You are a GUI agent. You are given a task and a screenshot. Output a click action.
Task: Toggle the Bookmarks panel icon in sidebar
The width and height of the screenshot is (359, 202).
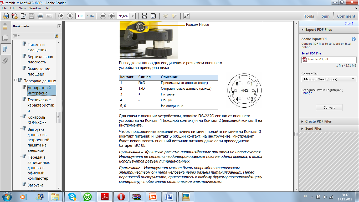point(5,49)
